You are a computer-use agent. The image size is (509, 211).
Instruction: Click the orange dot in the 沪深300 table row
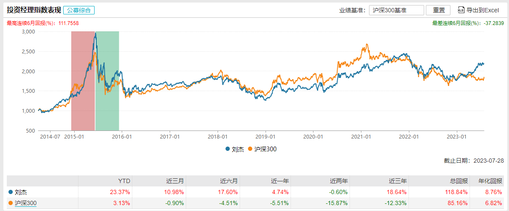11,203
